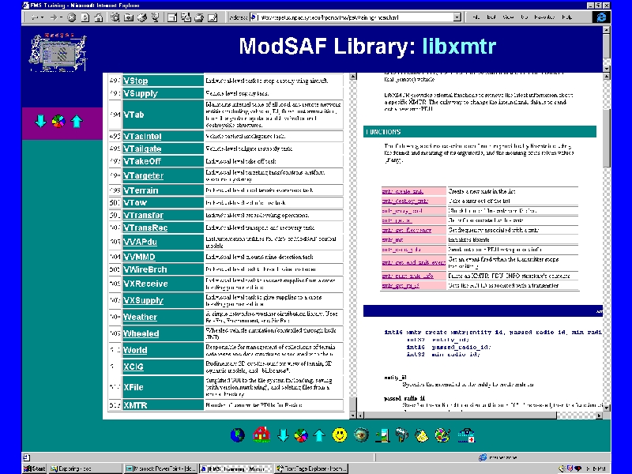Screen dimensions: 632x474
Task: Switch to Exploring taskbar button
Action: pos(85,468)
